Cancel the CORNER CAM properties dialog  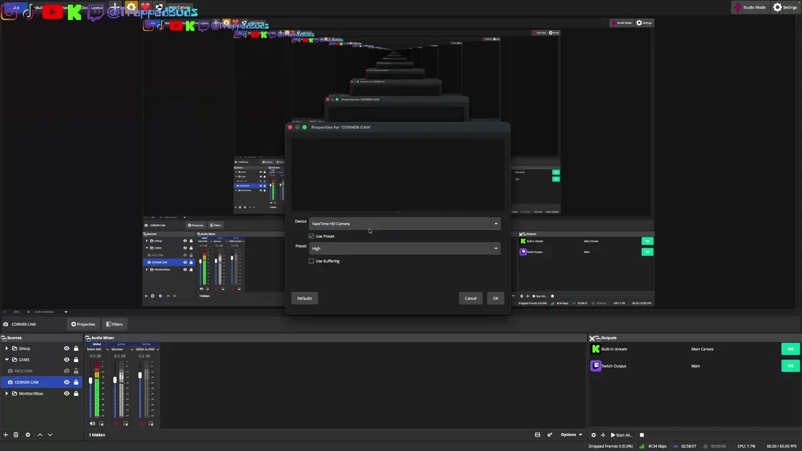(x=471, y=298)
